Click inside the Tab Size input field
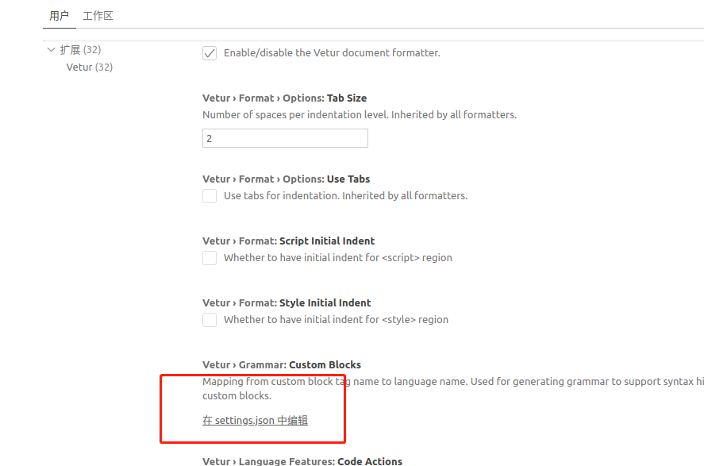704x466 pixels. tap(284, 137)
